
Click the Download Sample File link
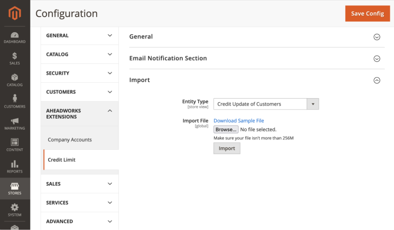239,121
